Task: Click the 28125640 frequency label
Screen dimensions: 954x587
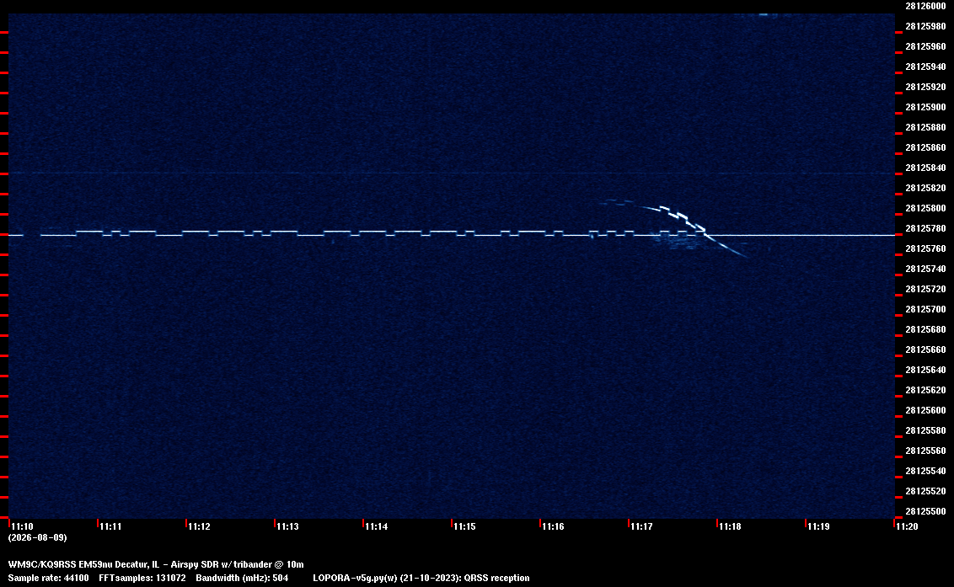Action: 925,370
